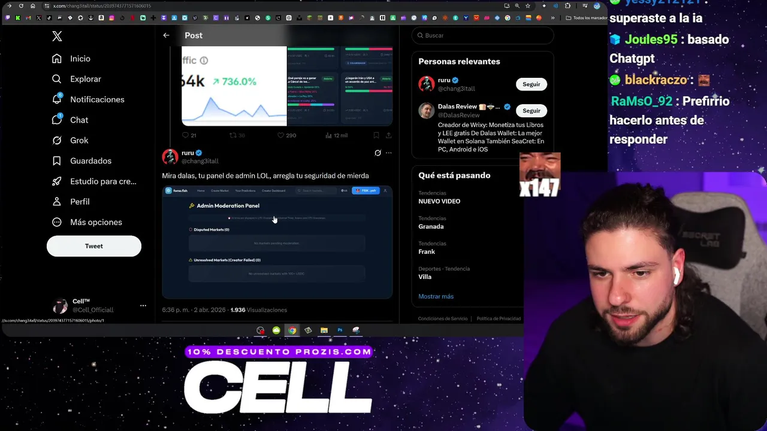Click the magnifier icon beside Explorar

click(x=57, y=79)
